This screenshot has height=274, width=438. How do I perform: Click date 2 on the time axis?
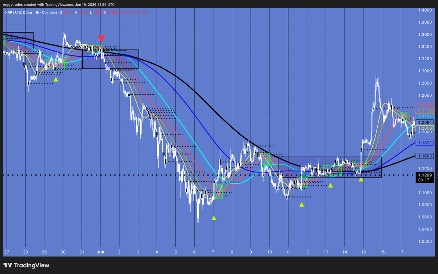[x=119, y=252]
